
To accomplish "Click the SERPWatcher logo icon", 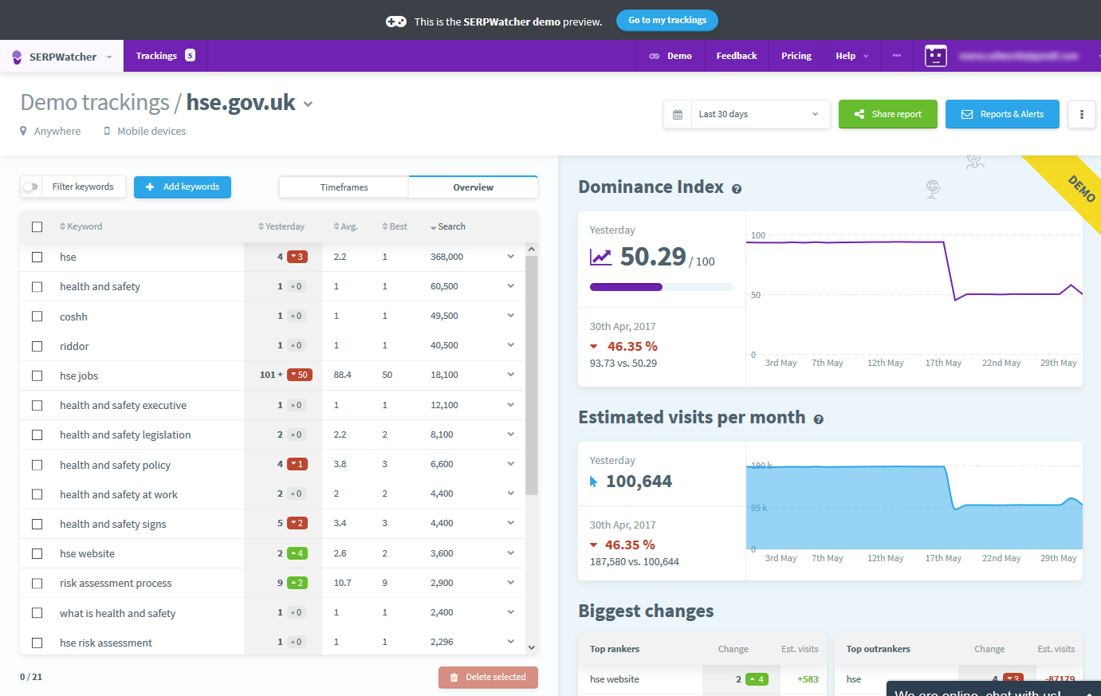I will [x=17, y=57].
